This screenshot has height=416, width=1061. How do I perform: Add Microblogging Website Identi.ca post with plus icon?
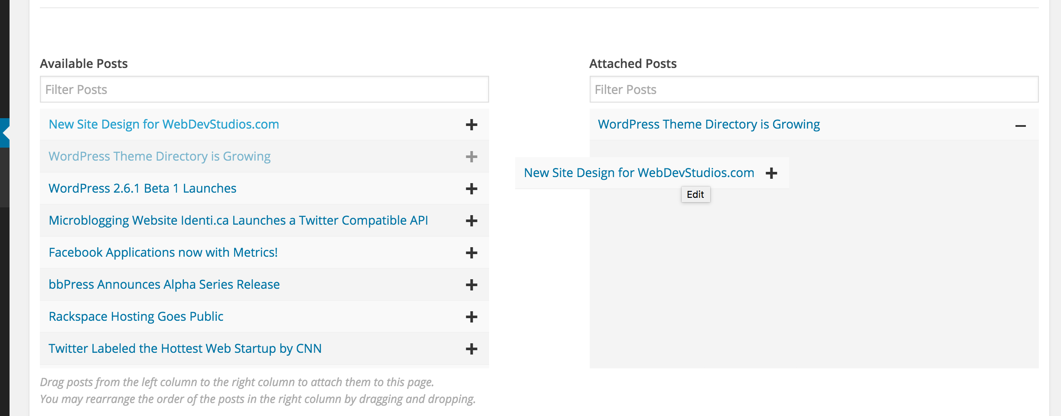click(471, 221)
